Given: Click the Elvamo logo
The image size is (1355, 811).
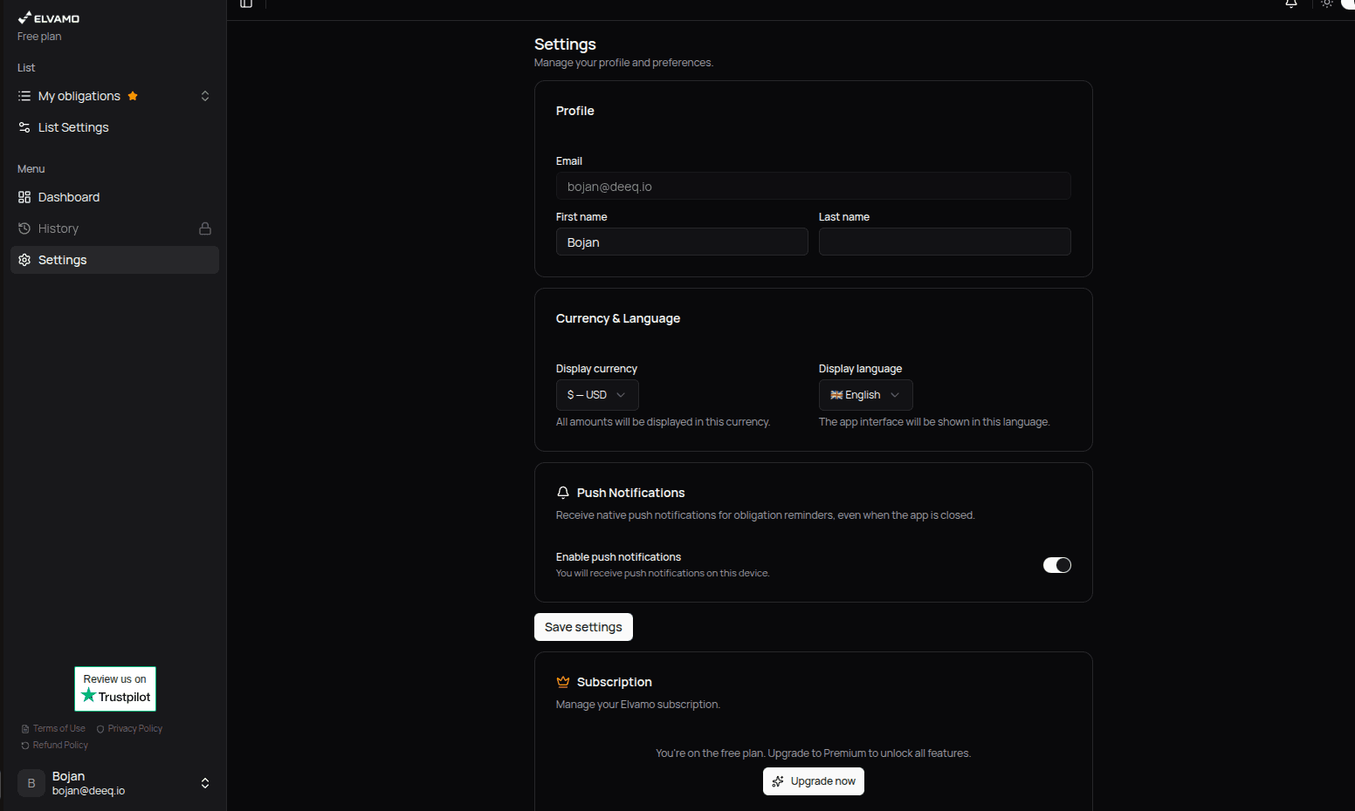Looking at the screenshot, I should pyautogui.click(x=49, y=17).
